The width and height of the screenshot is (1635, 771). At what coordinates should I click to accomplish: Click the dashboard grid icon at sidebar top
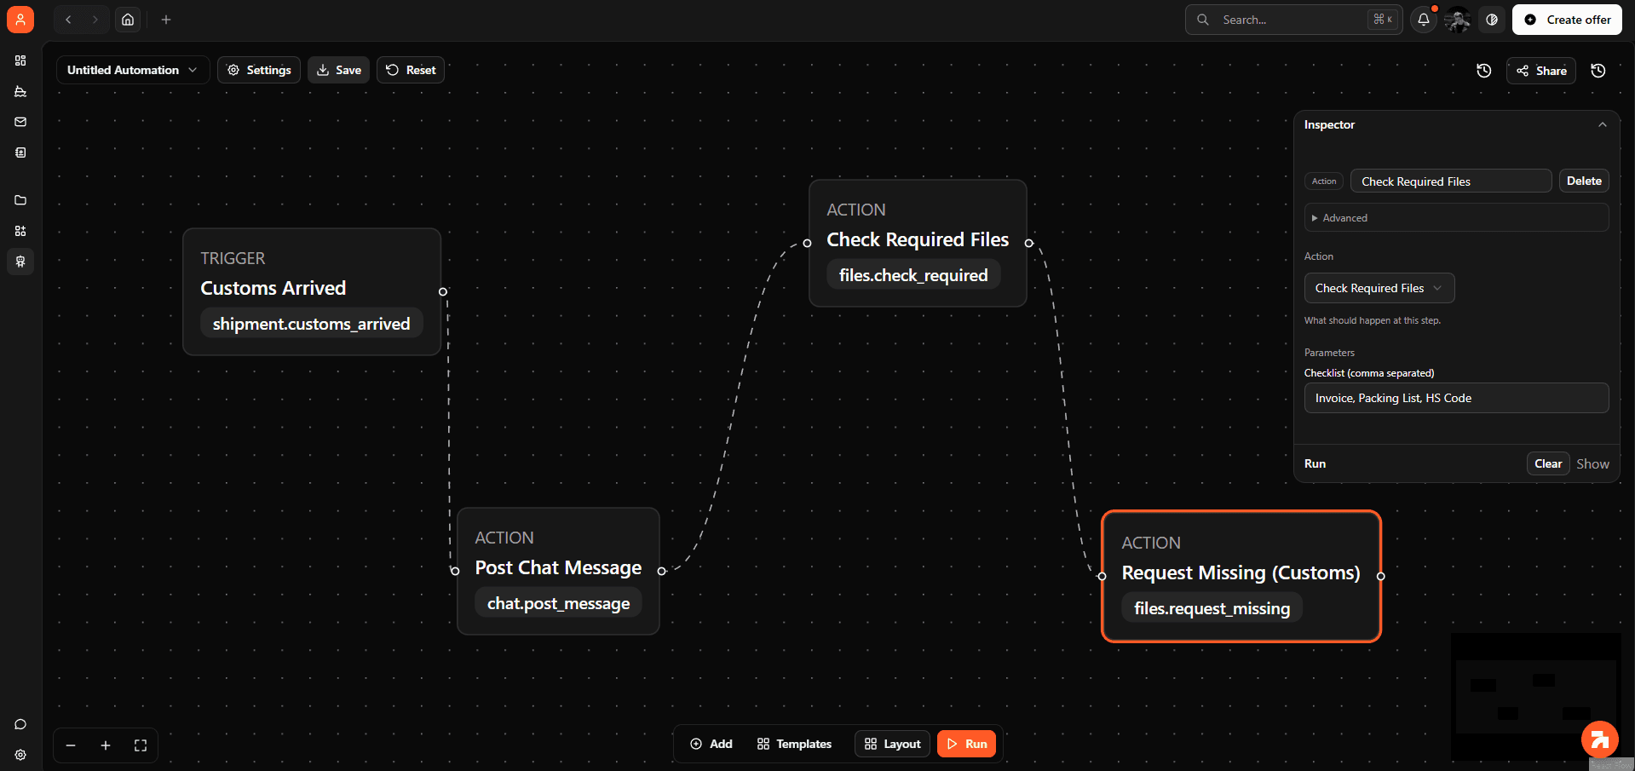(20, 60)
